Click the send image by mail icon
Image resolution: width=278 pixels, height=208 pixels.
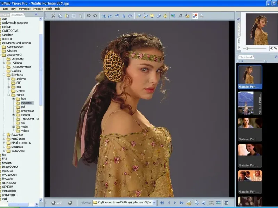pos(187,16)
